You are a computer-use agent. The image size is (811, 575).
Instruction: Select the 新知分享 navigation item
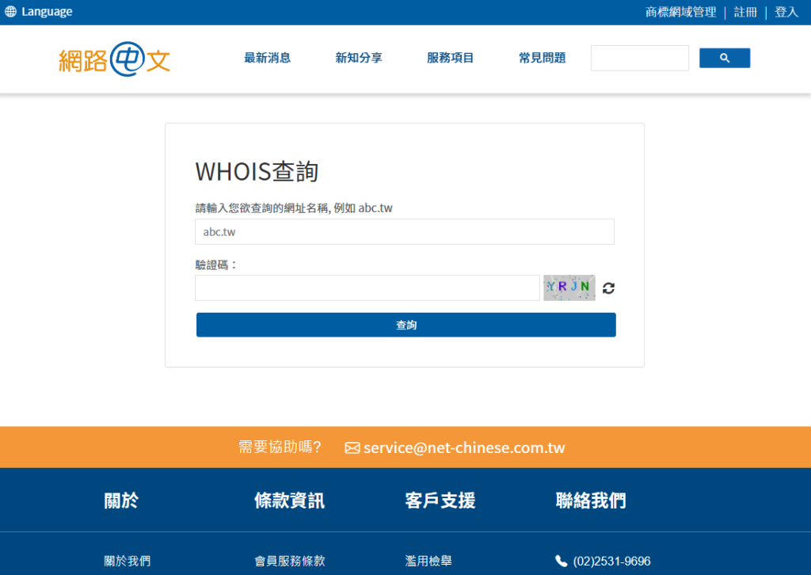[x=358, y=57]
